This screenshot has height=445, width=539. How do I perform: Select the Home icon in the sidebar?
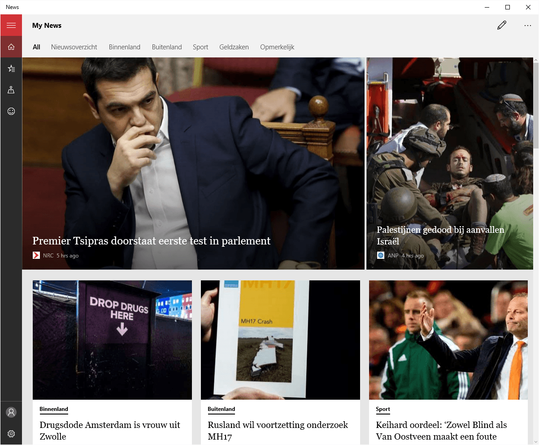[x=11, y=46]
